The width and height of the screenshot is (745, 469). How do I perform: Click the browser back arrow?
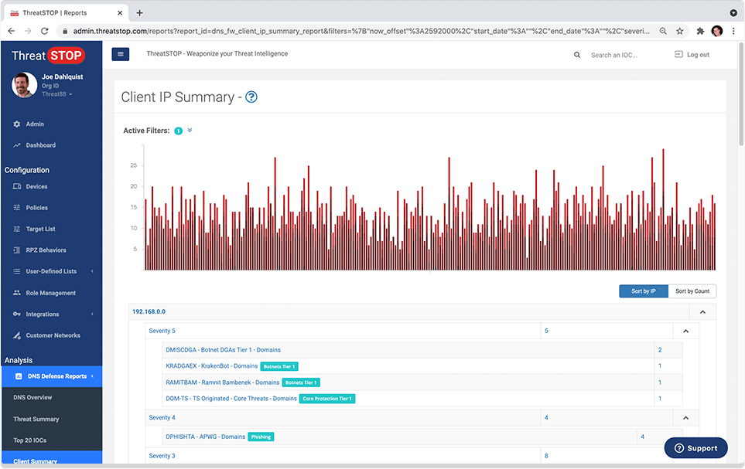[x=12, y=31]
